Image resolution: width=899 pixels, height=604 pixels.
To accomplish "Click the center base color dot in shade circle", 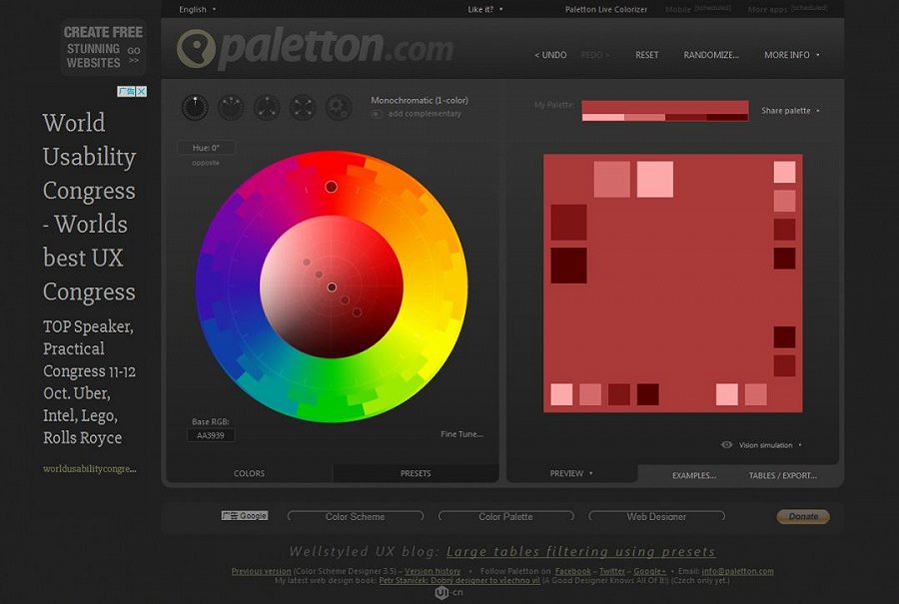I will (332, 288).
